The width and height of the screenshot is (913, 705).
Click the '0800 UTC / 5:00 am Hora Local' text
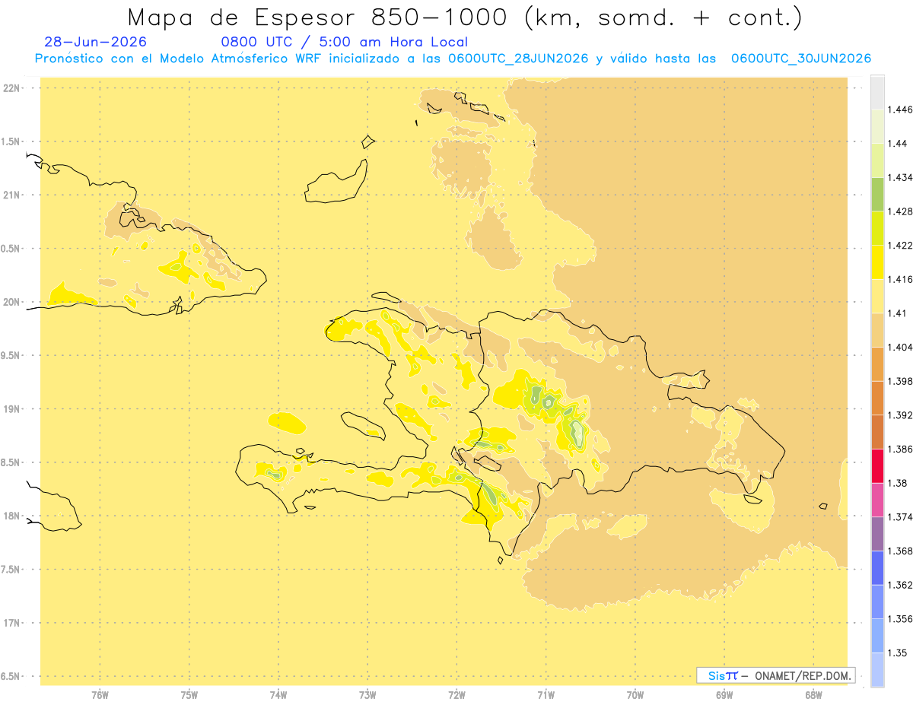(344, 42)
